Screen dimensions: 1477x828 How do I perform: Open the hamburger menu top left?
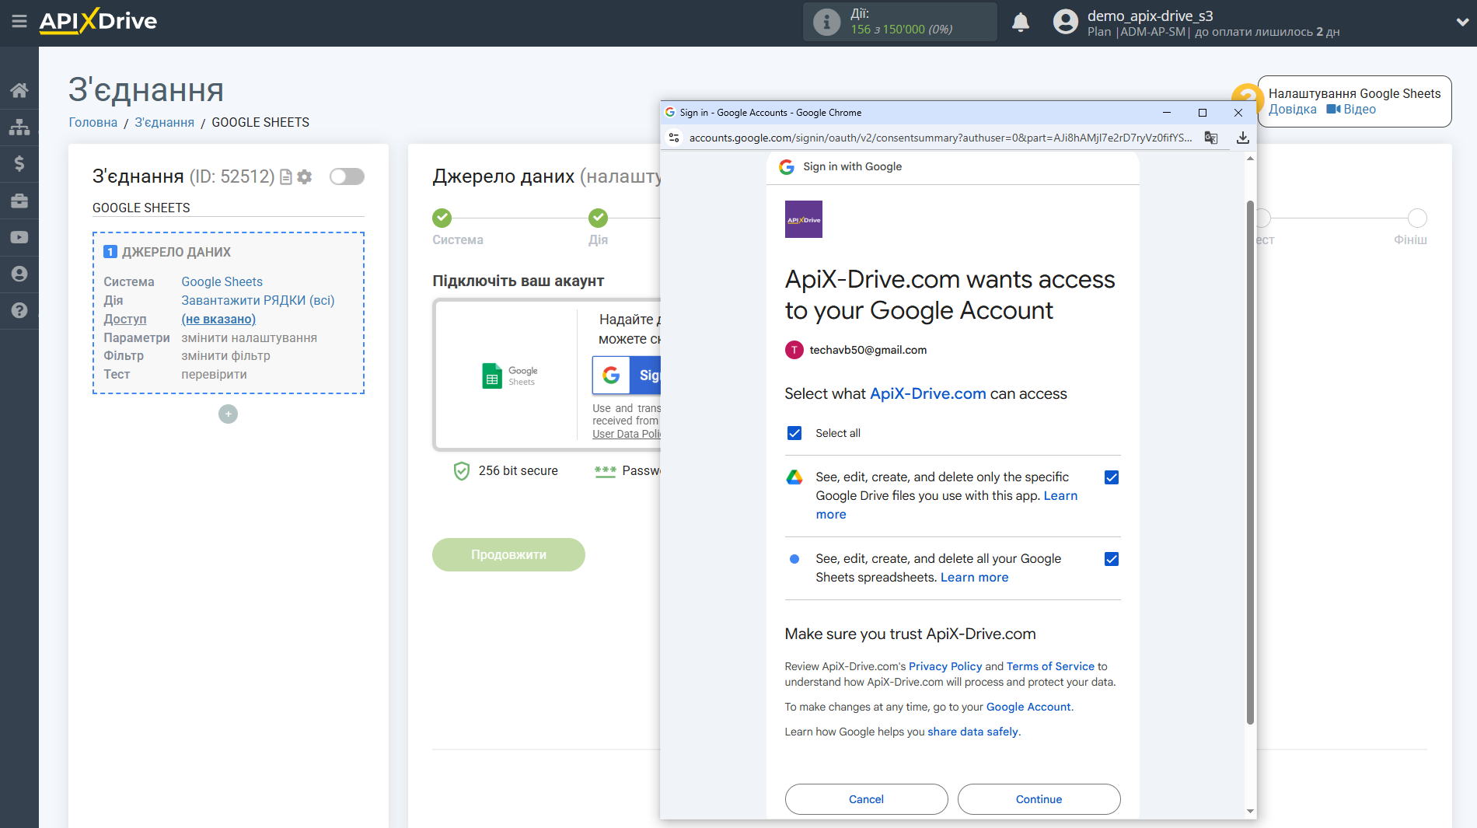[19, 22]
